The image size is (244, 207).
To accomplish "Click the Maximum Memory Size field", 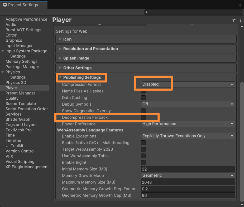I will pyautogui.click(x=188, y=182).
